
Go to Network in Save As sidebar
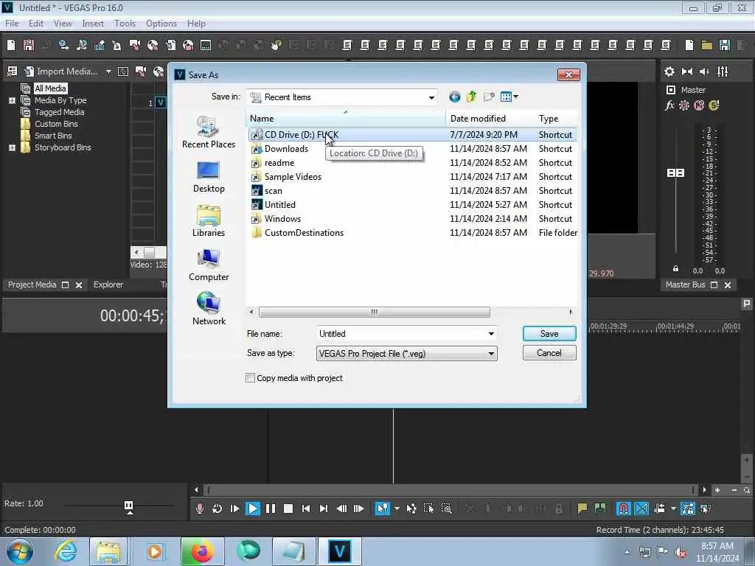click(209, 309)
